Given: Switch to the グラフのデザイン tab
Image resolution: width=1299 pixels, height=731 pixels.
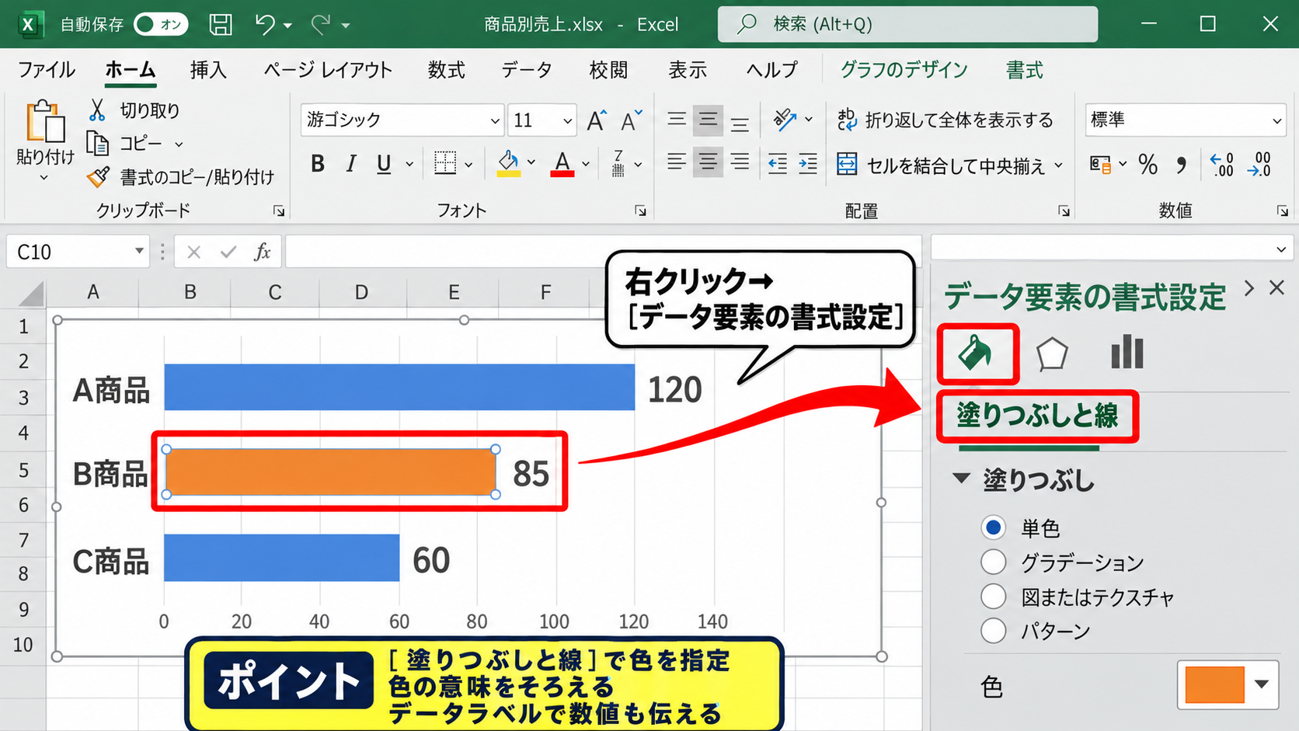Looking at the screenshot, I should (904, 70).
